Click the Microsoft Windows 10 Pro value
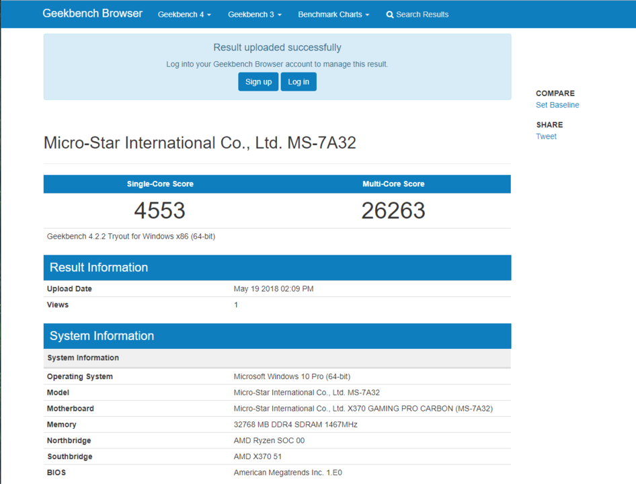This screenshot has height=484, width=636. (292, 376)
